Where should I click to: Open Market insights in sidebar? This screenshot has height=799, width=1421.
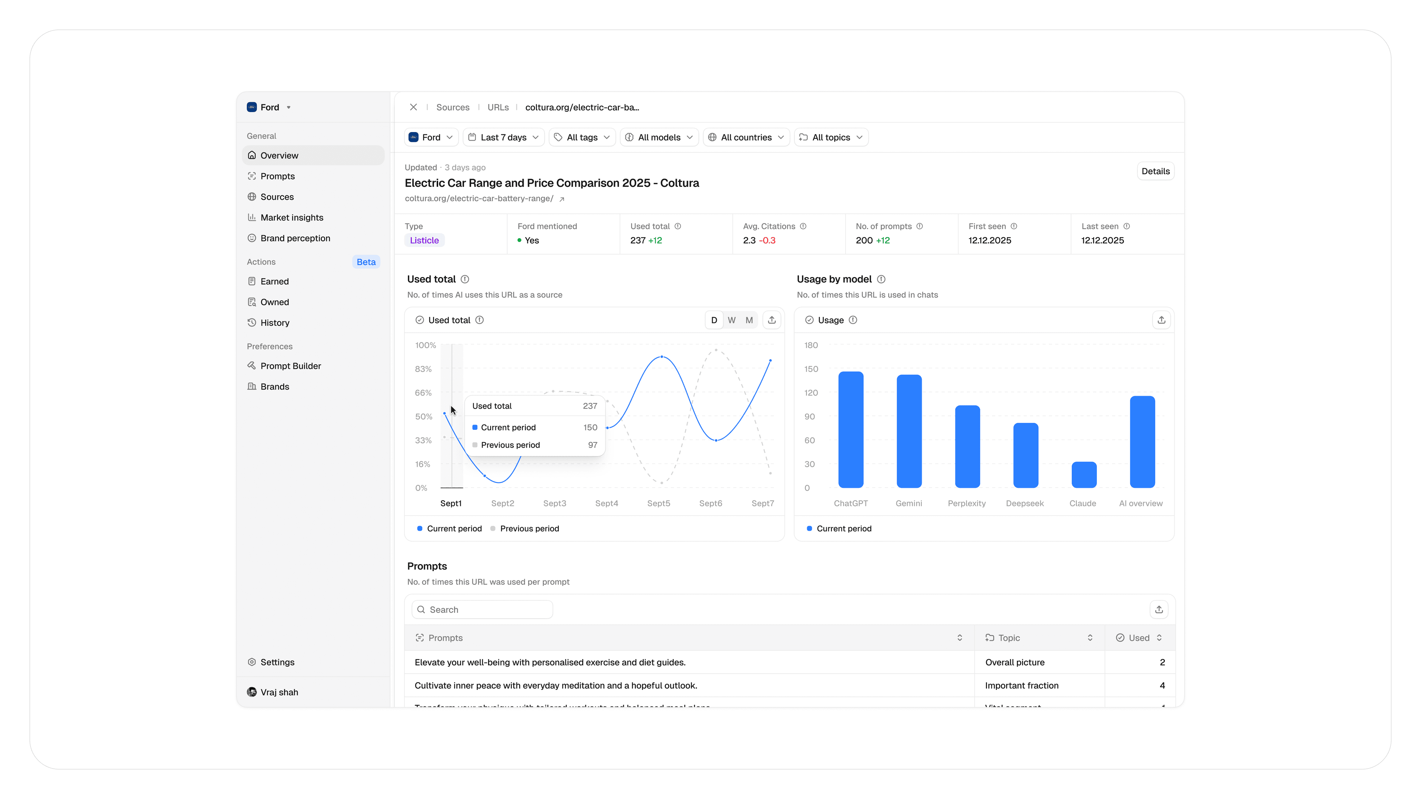pos(292,217)
